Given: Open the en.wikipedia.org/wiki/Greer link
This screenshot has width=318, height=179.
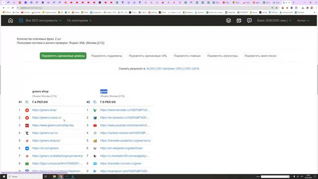Looking at the screenshot, I should (x=121, y=148).
